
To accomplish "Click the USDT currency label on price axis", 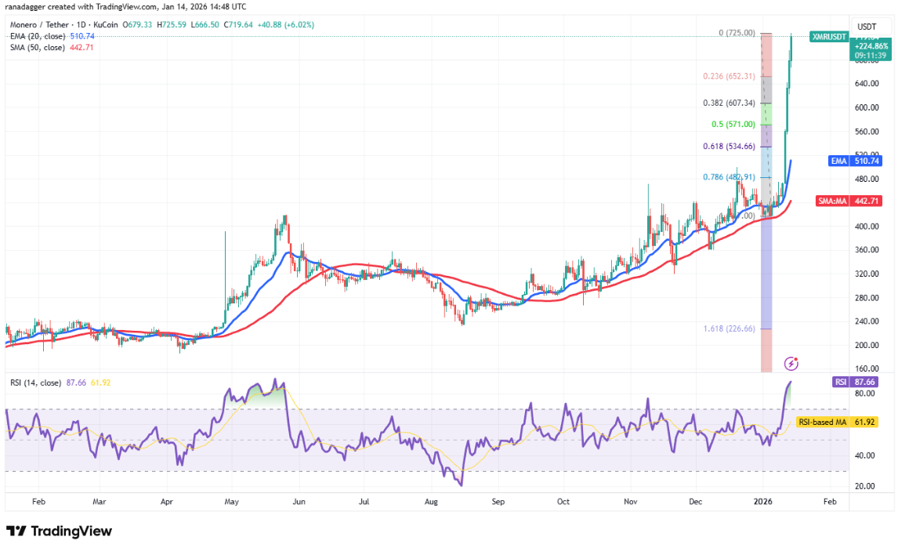I will click(866, 26).
